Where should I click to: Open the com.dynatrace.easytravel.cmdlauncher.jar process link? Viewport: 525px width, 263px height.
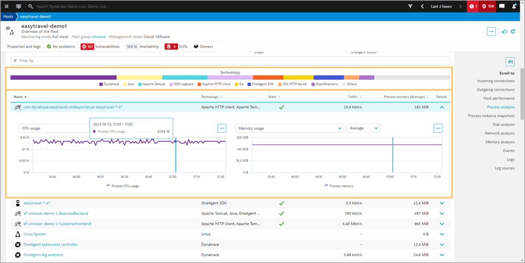(73, 107)
